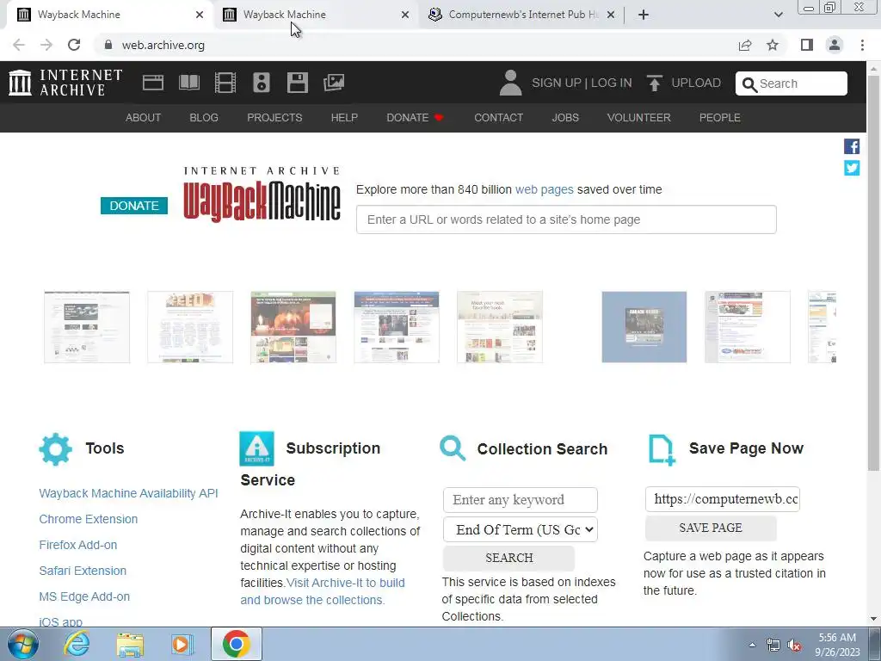
Task: Open the Video film-strip icon in navbar
Action: click(225, 83)
